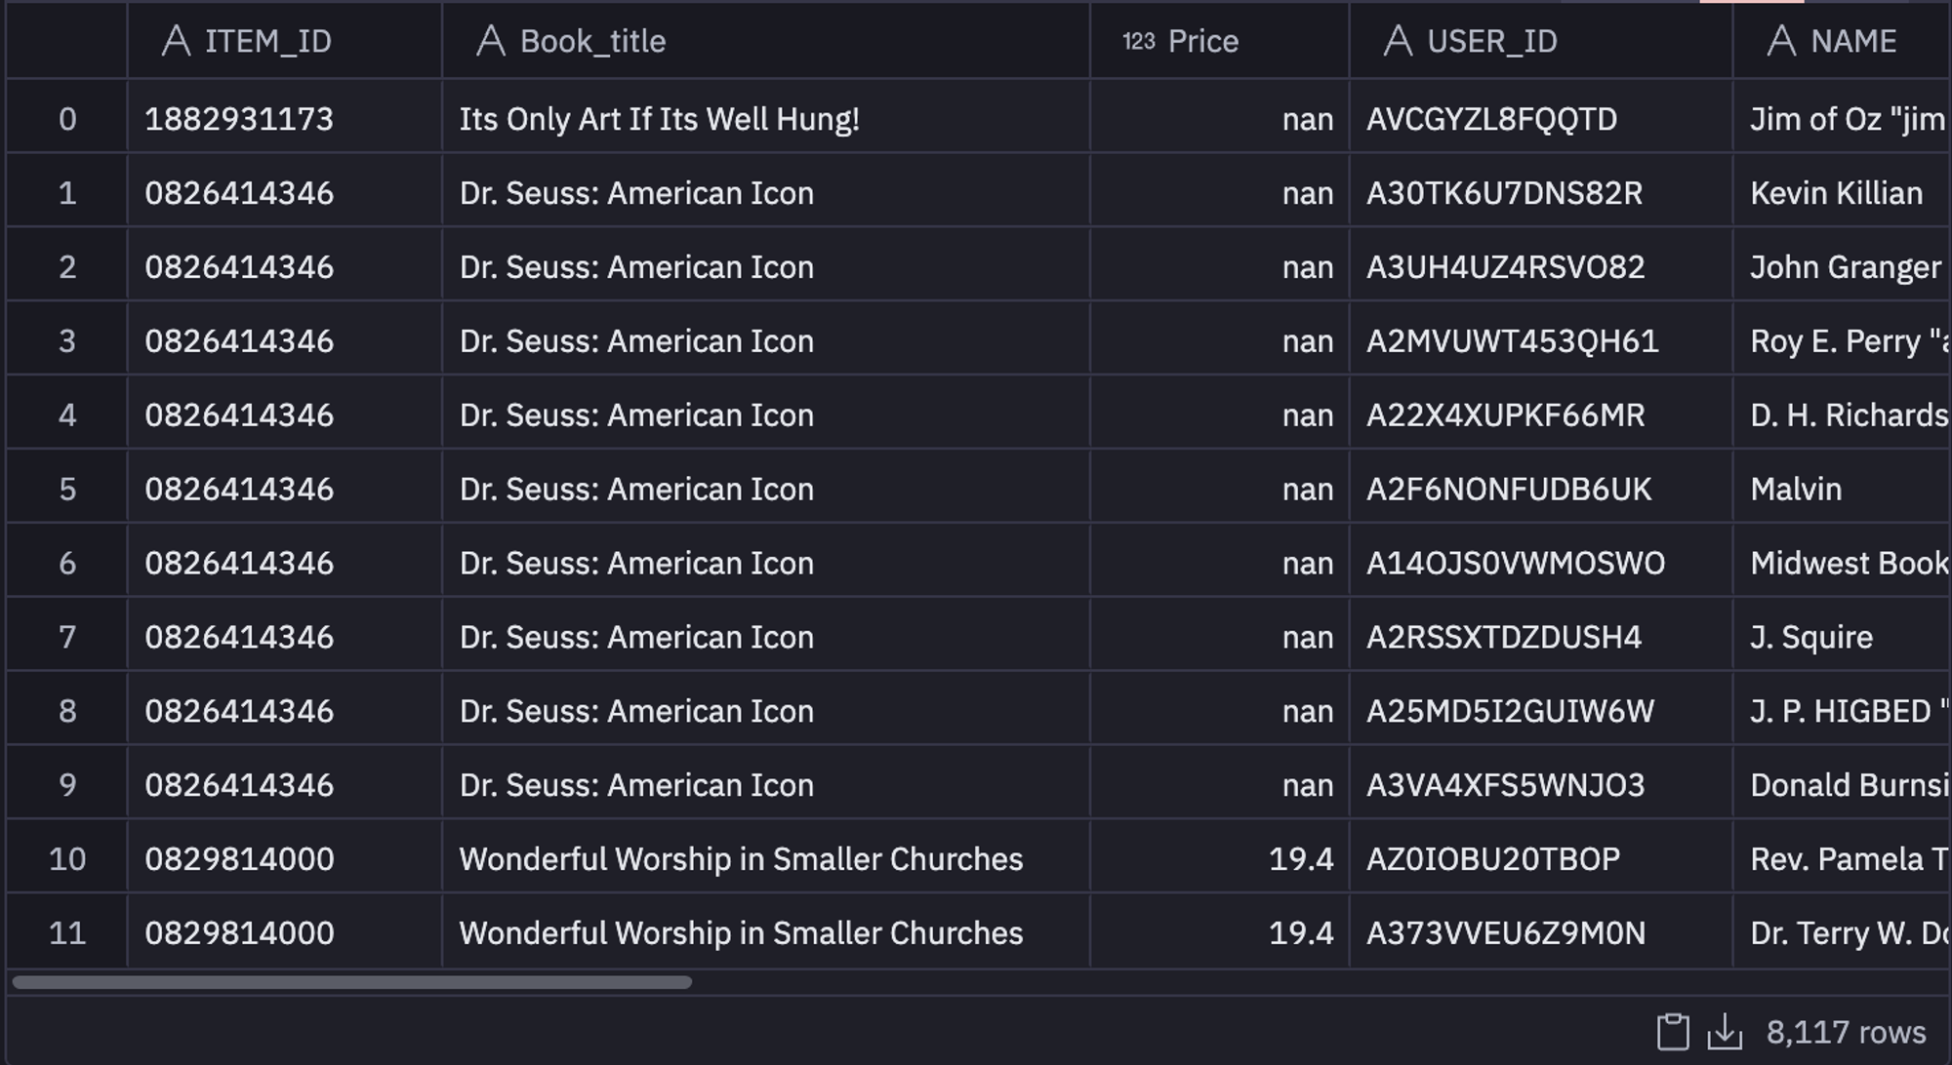Click the "8,117 rows" count label
The height and width of the screenshot is (1065, 1952).
[x=1846, y=1032]
